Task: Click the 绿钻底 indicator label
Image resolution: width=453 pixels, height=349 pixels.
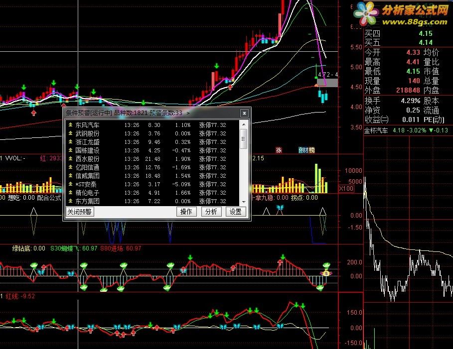Action: pos(28,248)
